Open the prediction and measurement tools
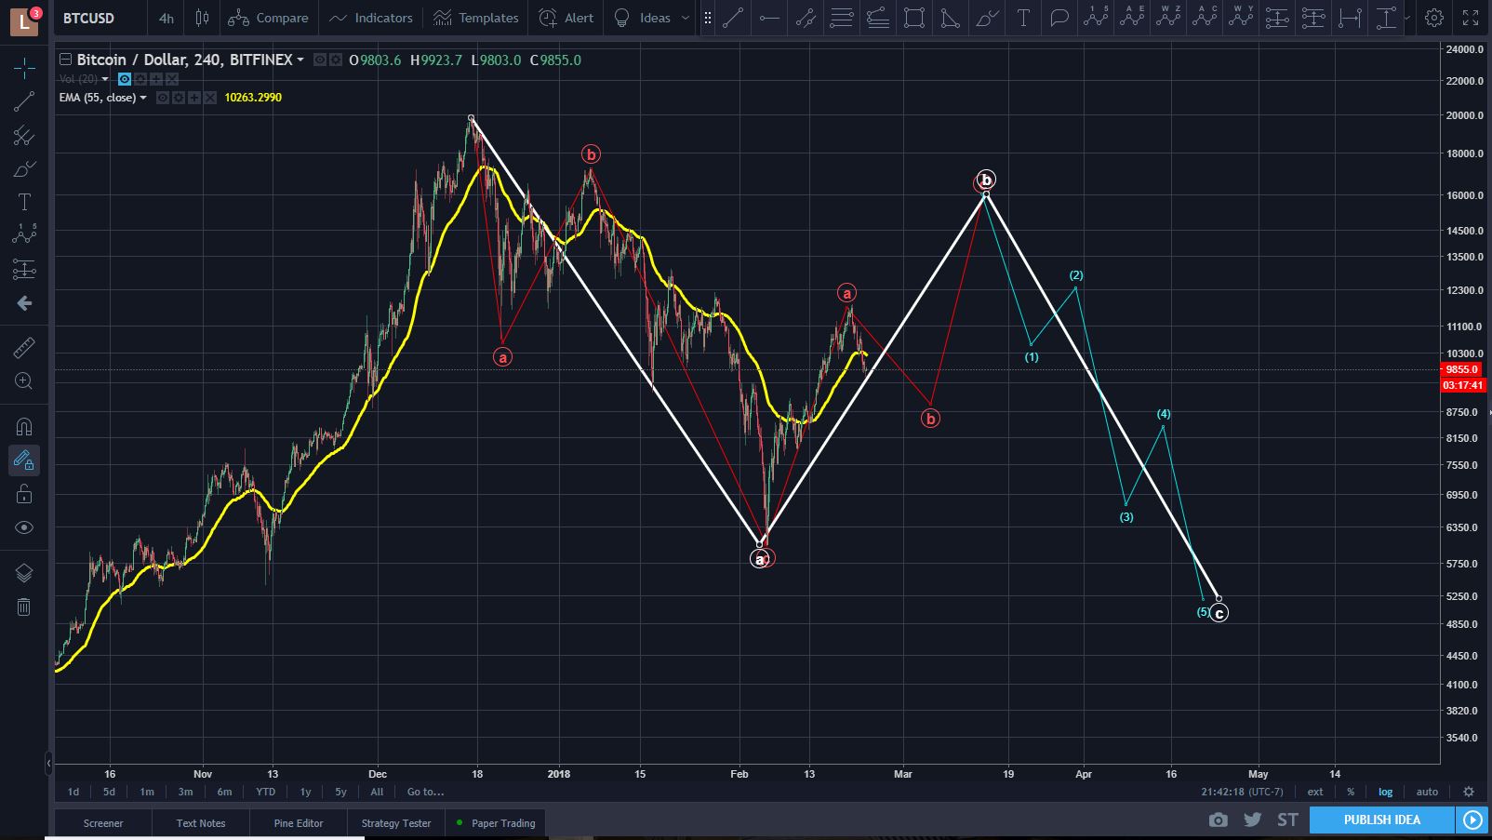The image size is (1492, 840). click(x=24, y=270)
